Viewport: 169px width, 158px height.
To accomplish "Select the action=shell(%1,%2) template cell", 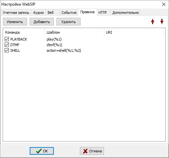I will (64, 50).
